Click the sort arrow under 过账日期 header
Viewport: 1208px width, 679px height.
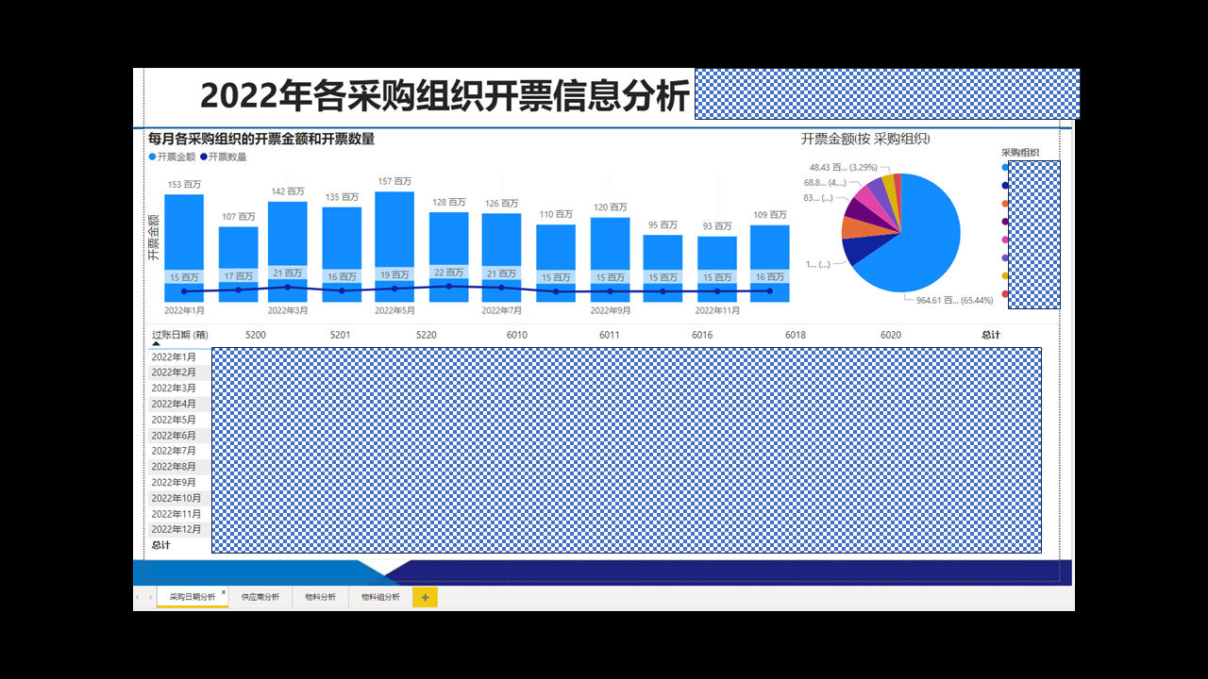coord(157,344)
